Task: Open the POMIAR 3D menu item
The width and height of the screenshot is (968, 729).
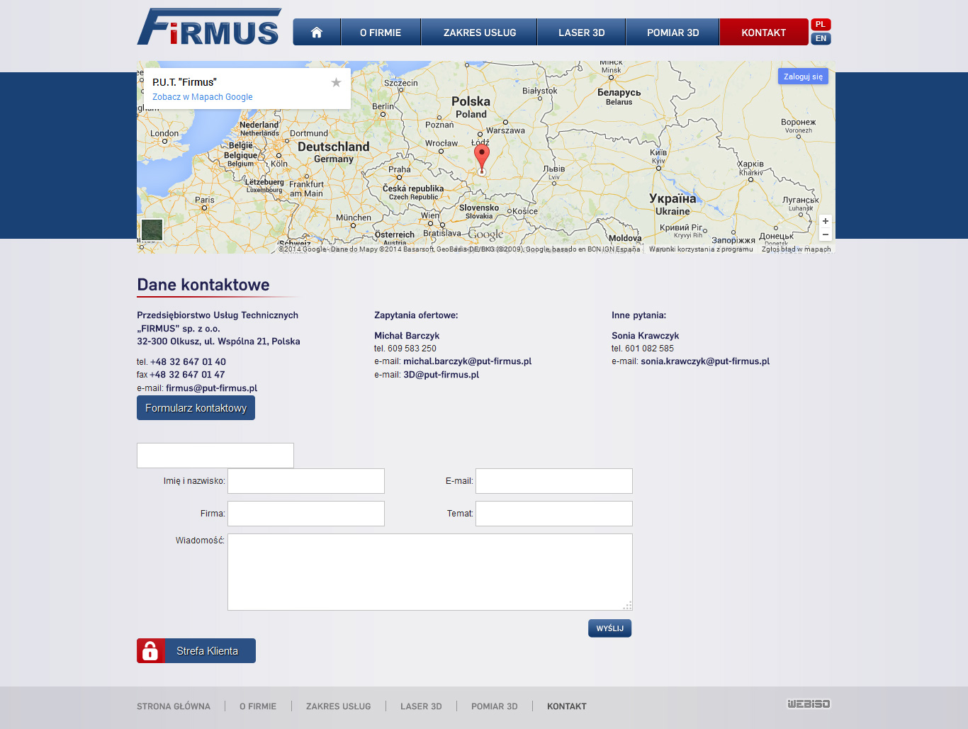Action: 673,33
